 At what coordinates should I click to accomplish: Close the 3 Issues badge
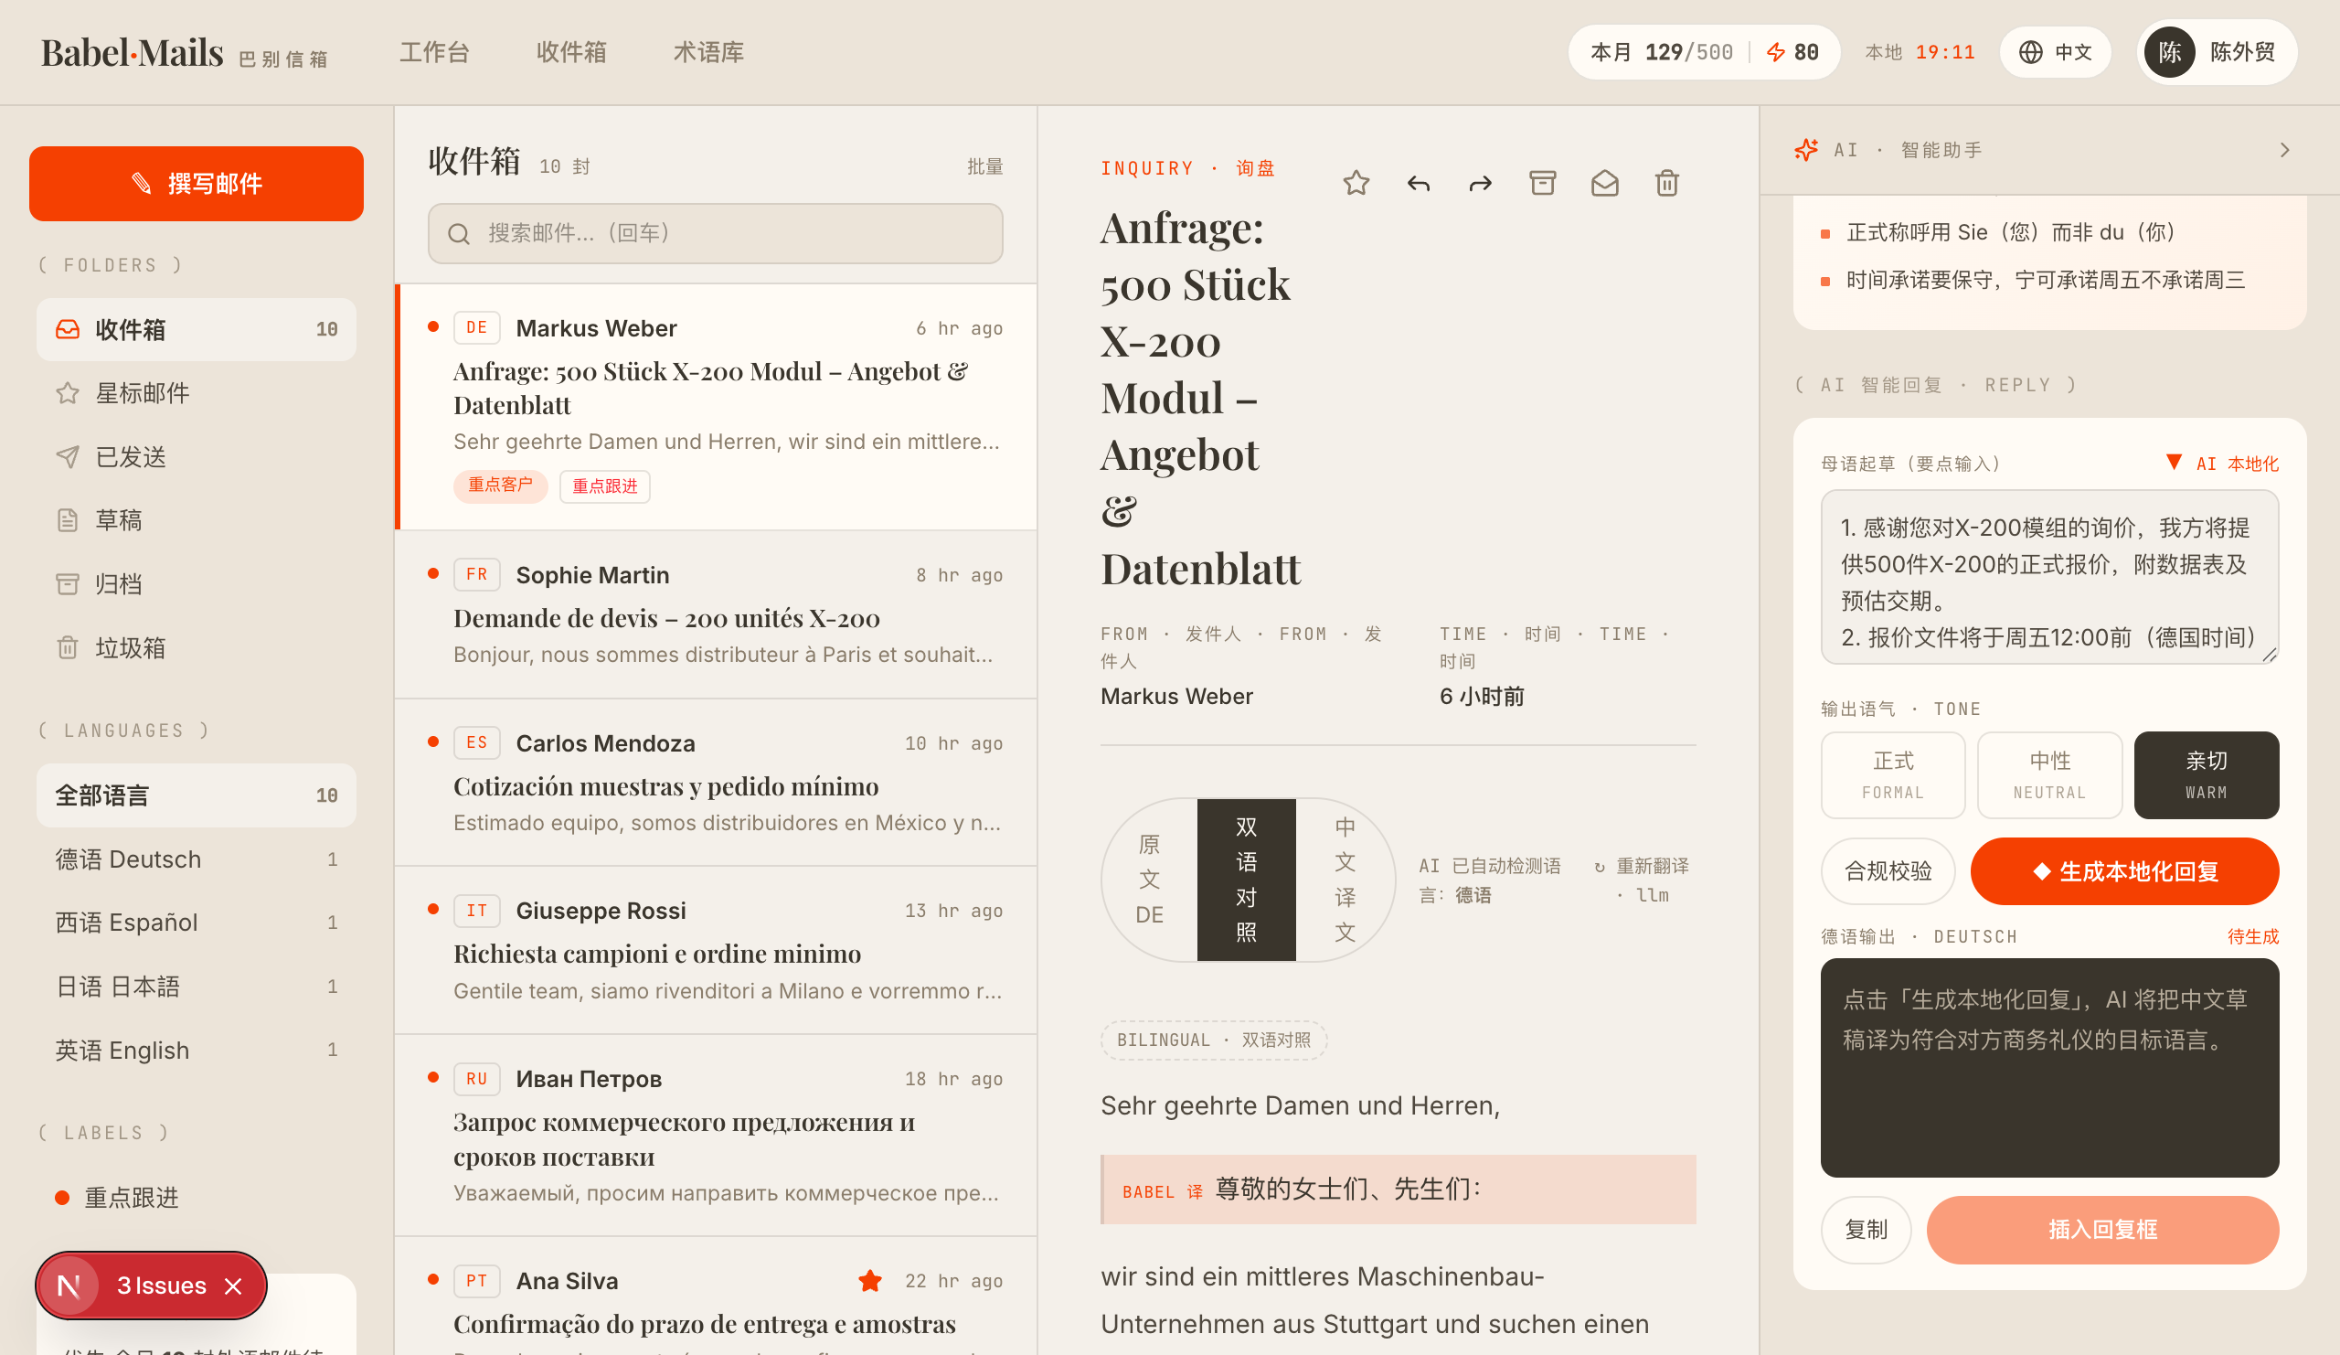click(x=233, y=1286)
